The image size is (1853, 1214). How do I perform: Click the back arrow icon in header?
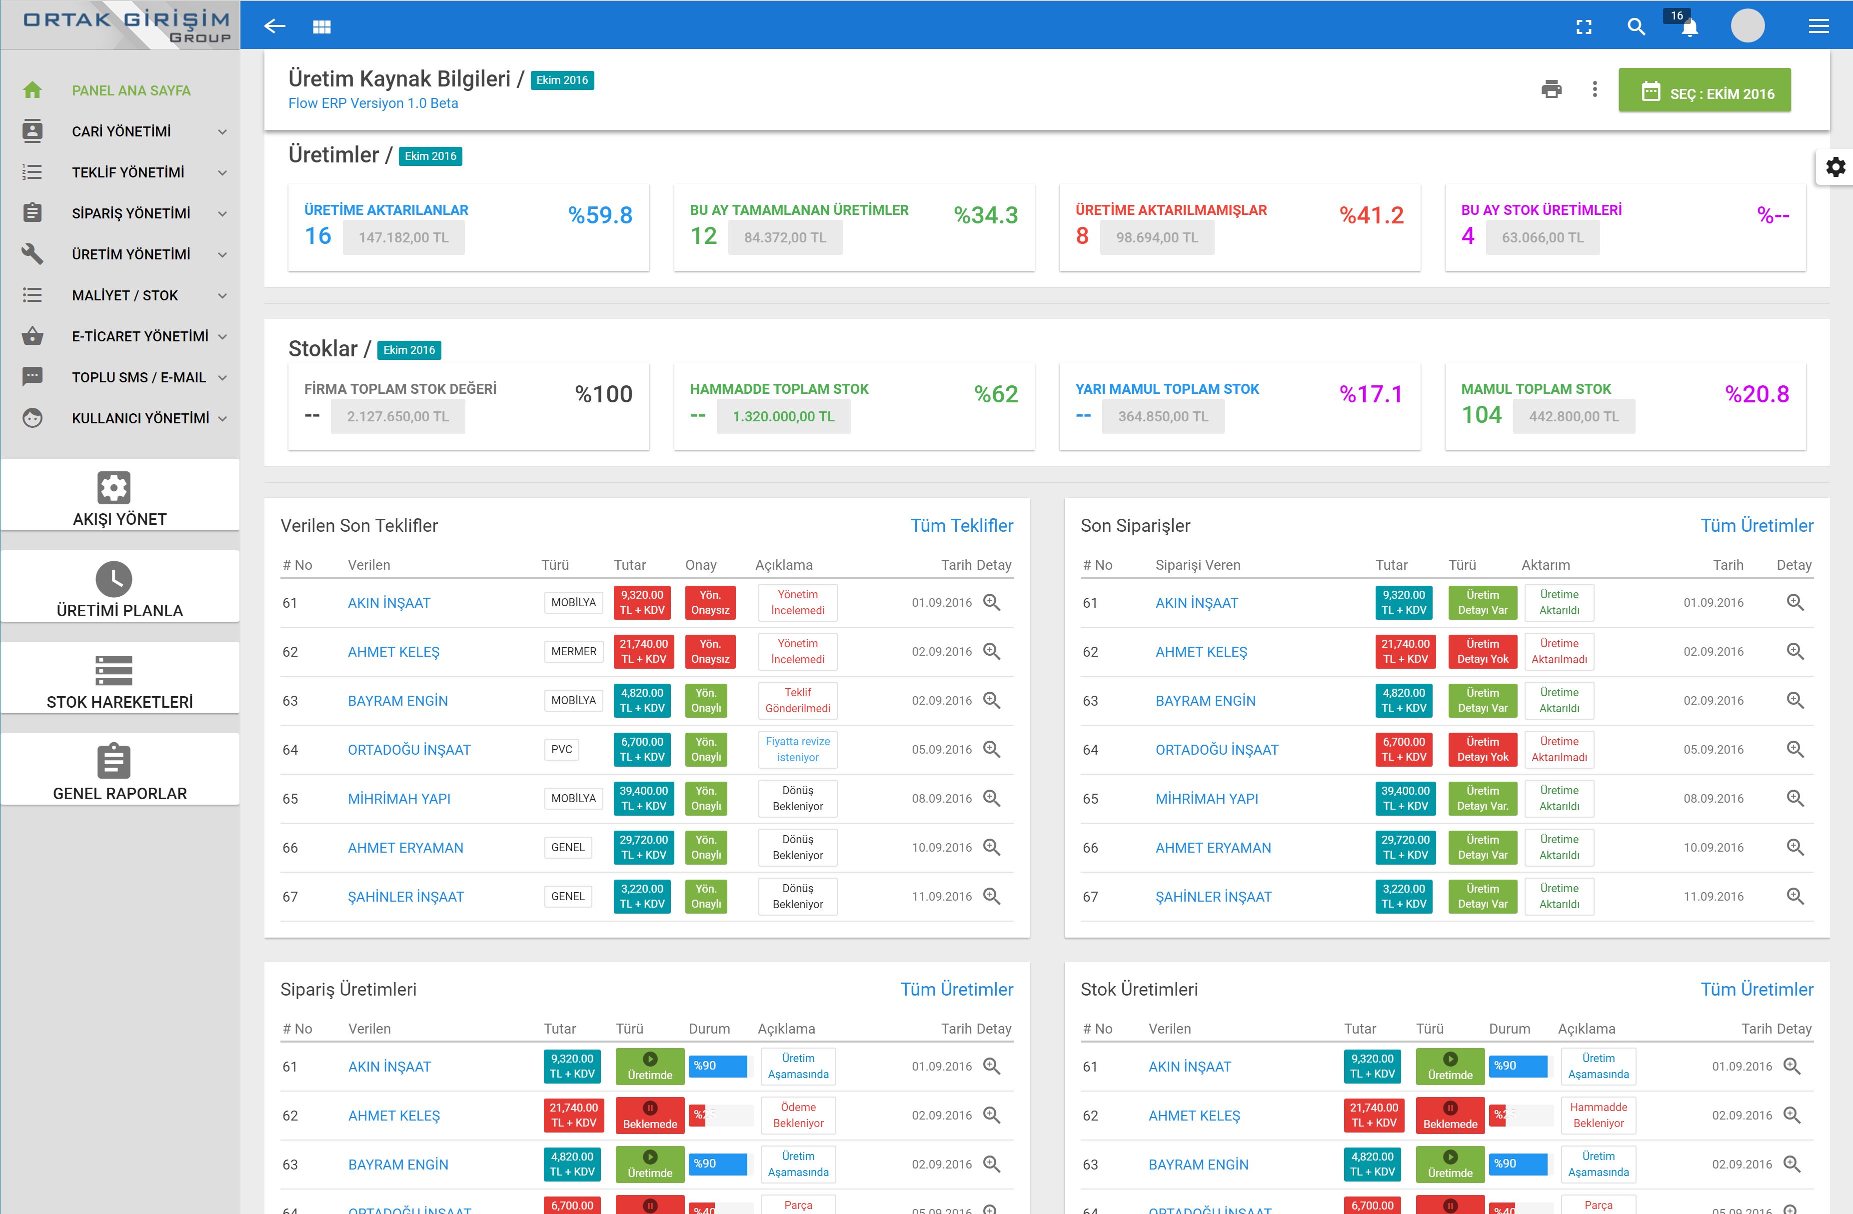(275, 26)
